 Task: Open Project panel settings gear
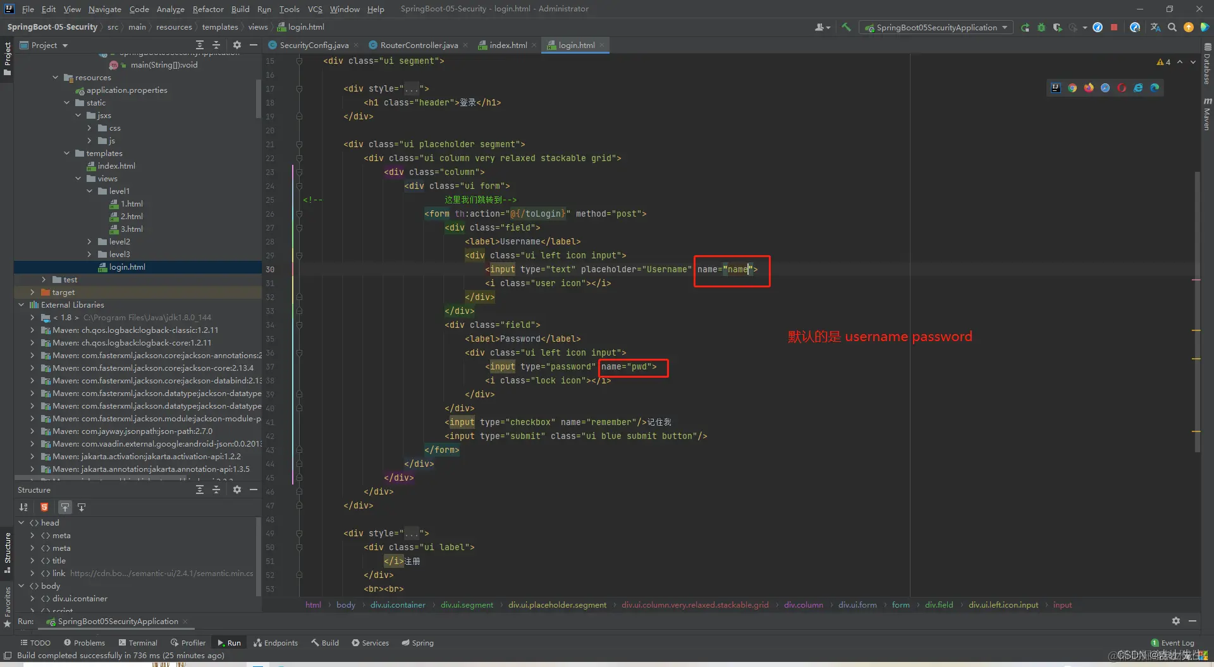237,45
